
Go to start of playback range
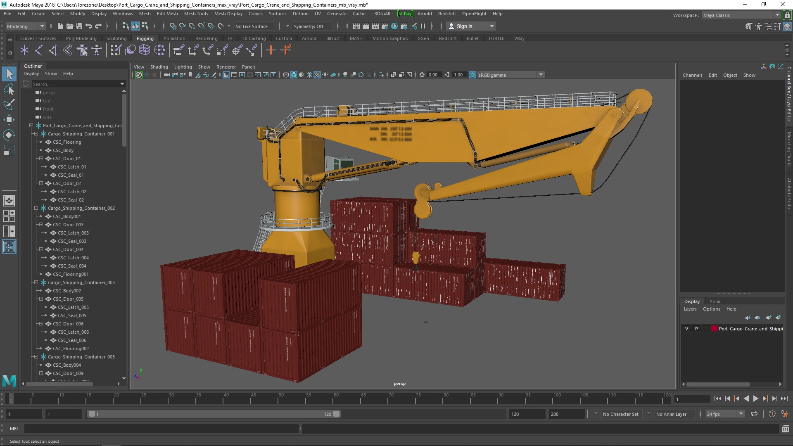(717, 399)
